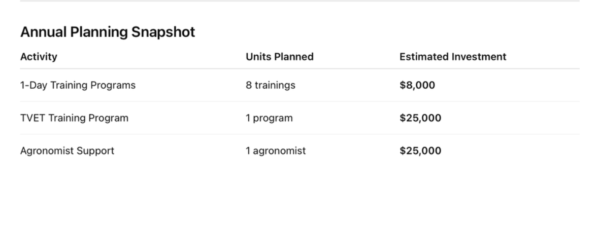Select the "8 trainings" units cell
This screenshot has width=599, height=225.
[270, 85]
